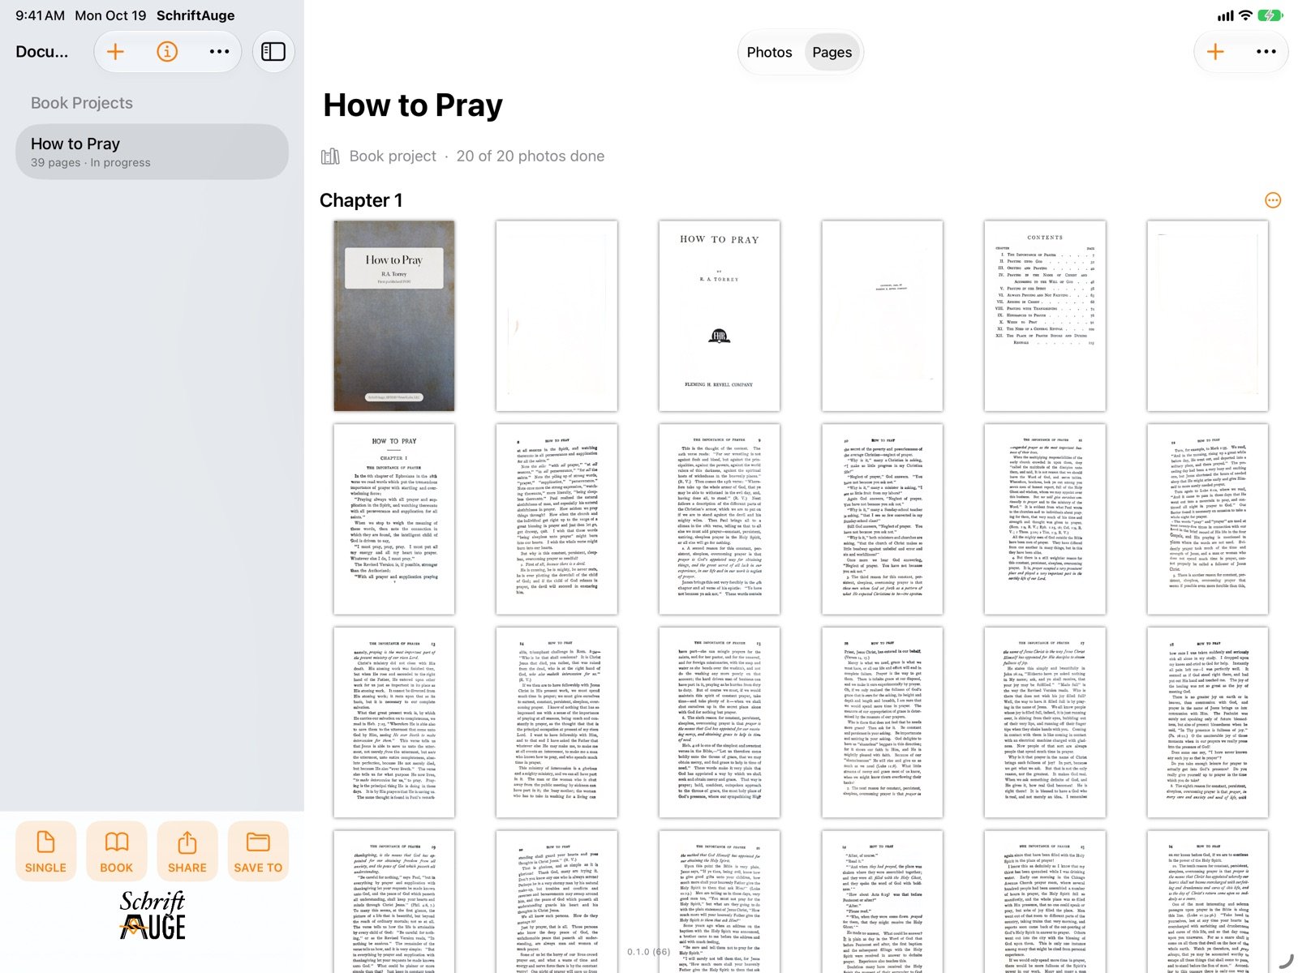This screenshot has width=1298, height=973.
Task: Open the blank page after Contents thumbnail
Action: click(x=1207, y=316)
